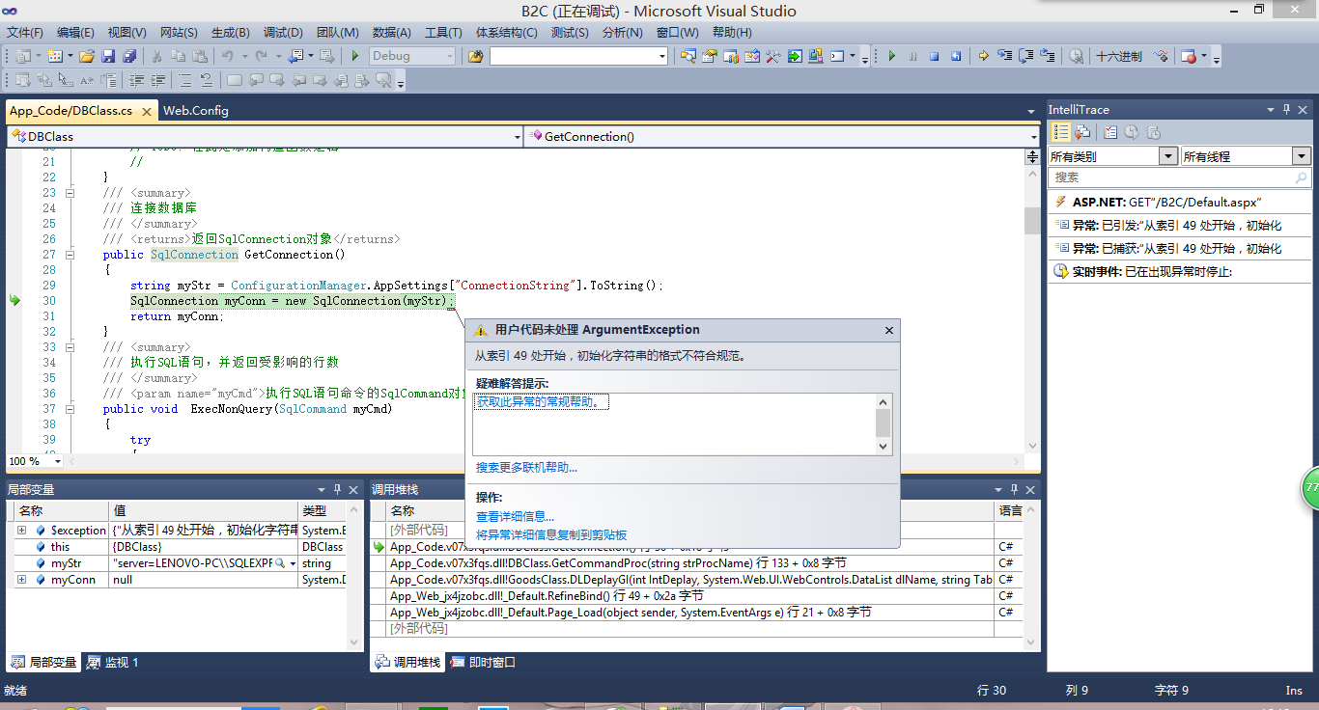The height and width of the screenshot is (710, 1319).
Task: Open the Properties Window toolbar icon
Action: [709, 56]
